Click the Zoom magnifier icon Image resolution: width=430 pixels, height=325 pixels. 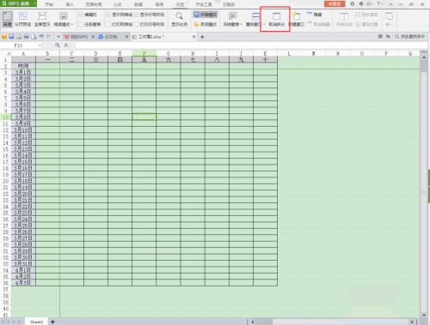[x=179, y=16]
